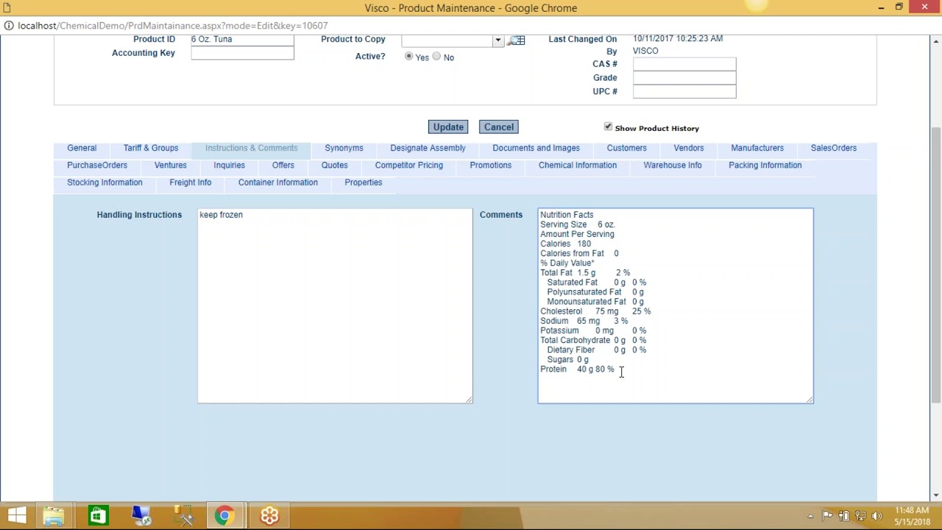Open the Tariff & Groups tab
Viewport: 942px width, 530px height.
pyautogui.click(x=151, y=148)
